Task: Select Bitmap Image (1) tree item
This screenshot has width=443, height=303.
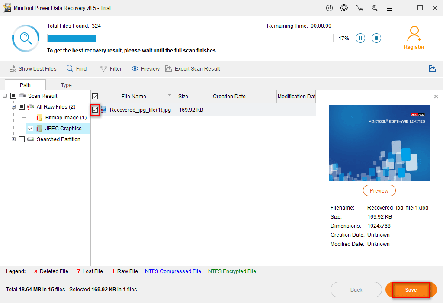Action: tap(66, 118)
